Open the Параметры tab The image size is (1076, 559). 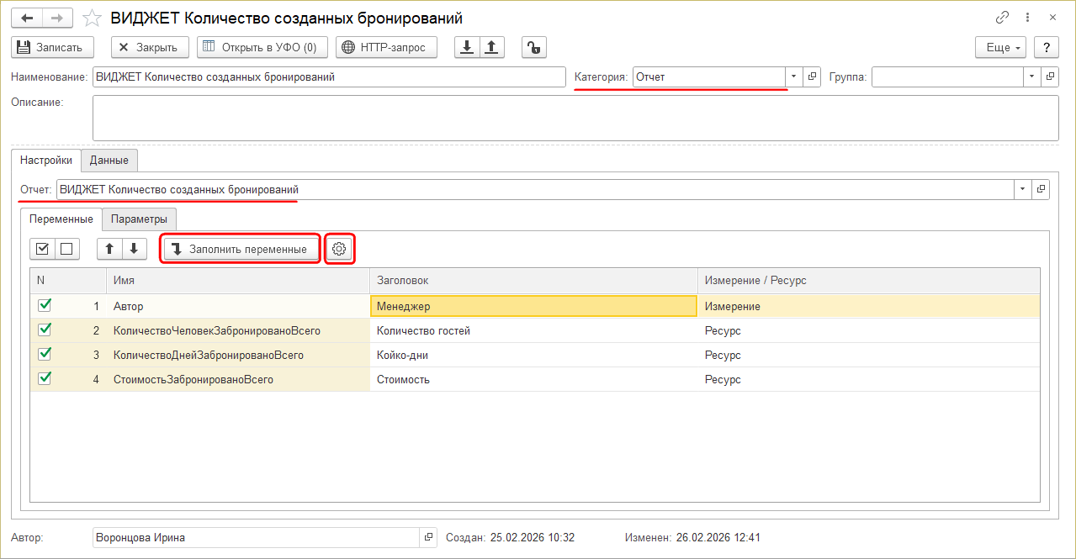pos(139,219)
